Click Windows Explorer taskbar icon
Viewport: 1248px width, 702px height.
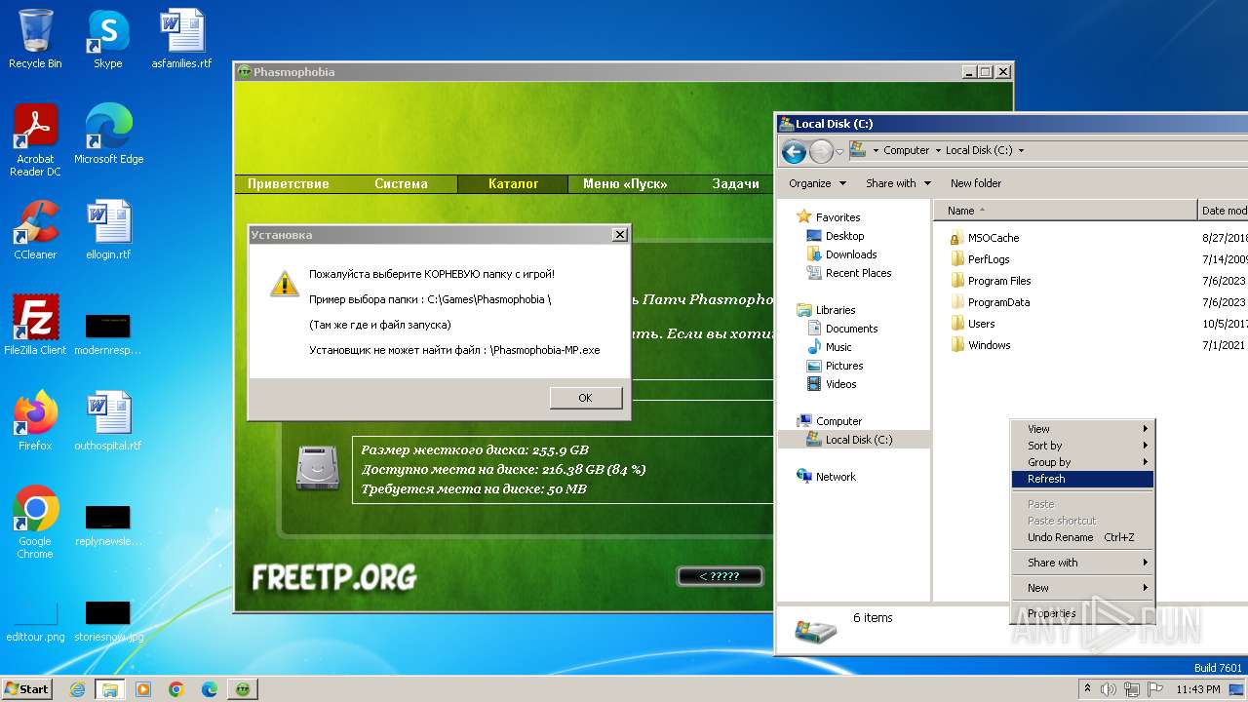(x=110, y=689)
